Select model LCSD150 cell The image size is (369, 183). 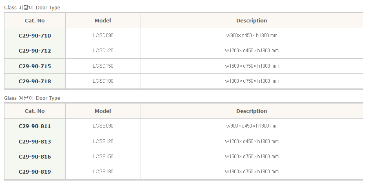[103, 66]
